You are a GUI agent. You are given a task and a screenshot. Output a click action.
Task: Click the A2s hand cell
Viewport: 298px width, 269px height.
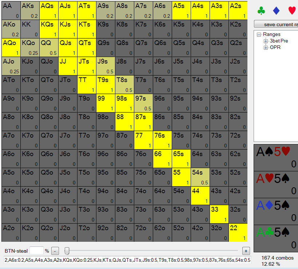tap(238, 11)
